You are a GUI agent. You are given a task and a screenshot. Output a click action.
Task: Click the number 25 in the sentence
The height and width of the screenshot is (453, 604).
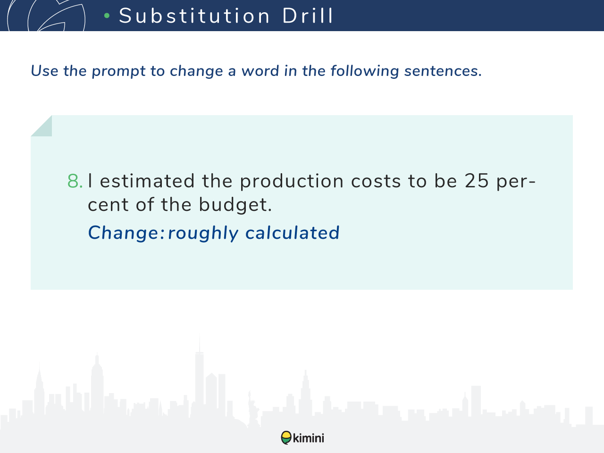(x=477, y=181)
